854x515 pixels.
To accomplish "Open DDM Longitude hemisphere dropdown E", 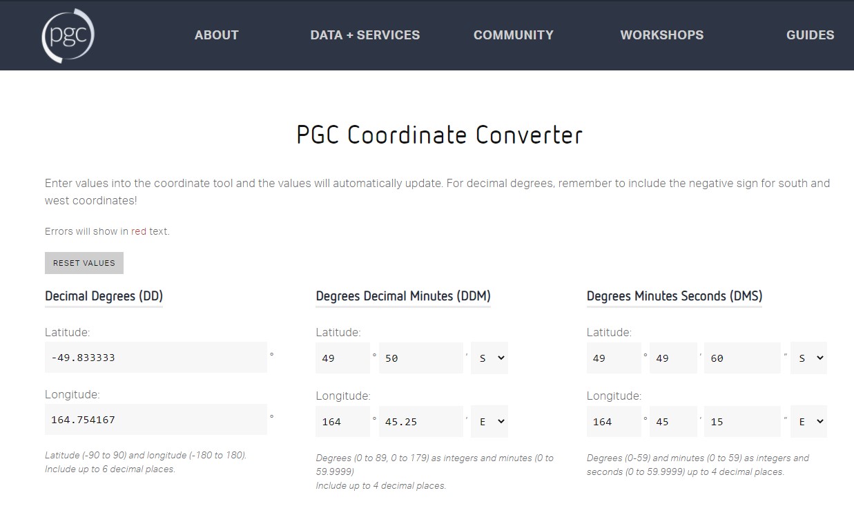I will point(489,421).
